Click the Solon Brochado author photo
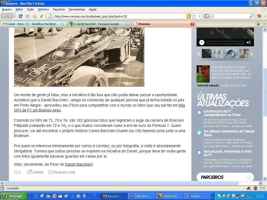 coord(203,74)
